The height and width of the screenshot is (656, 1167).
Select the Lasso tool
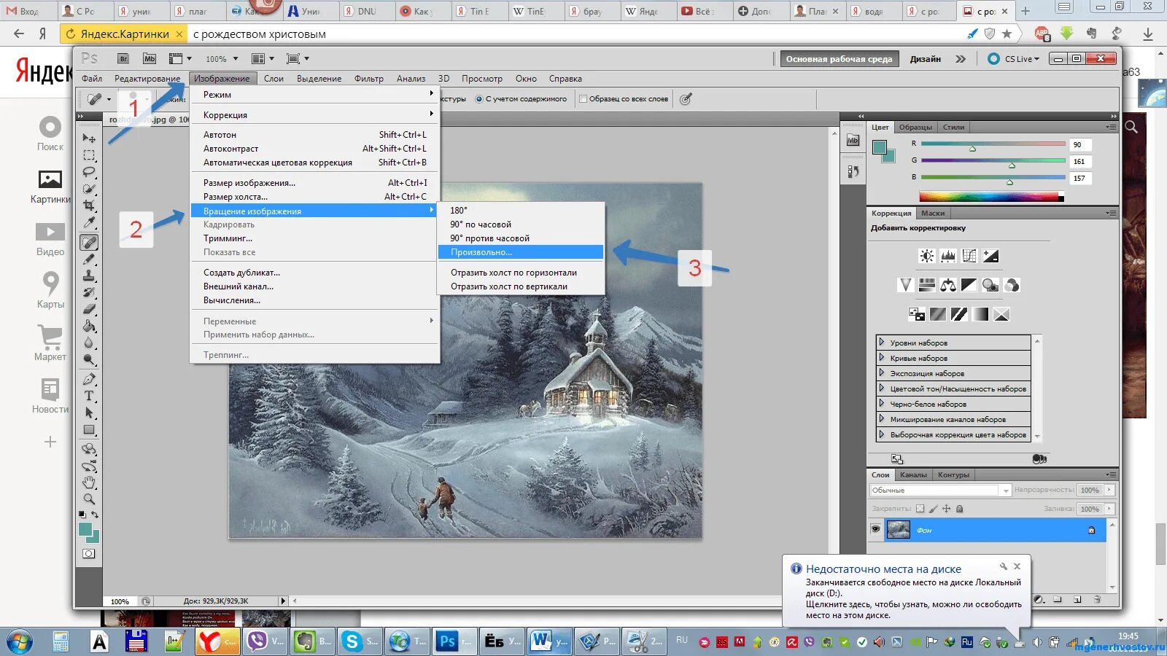[x=89, y=172]
